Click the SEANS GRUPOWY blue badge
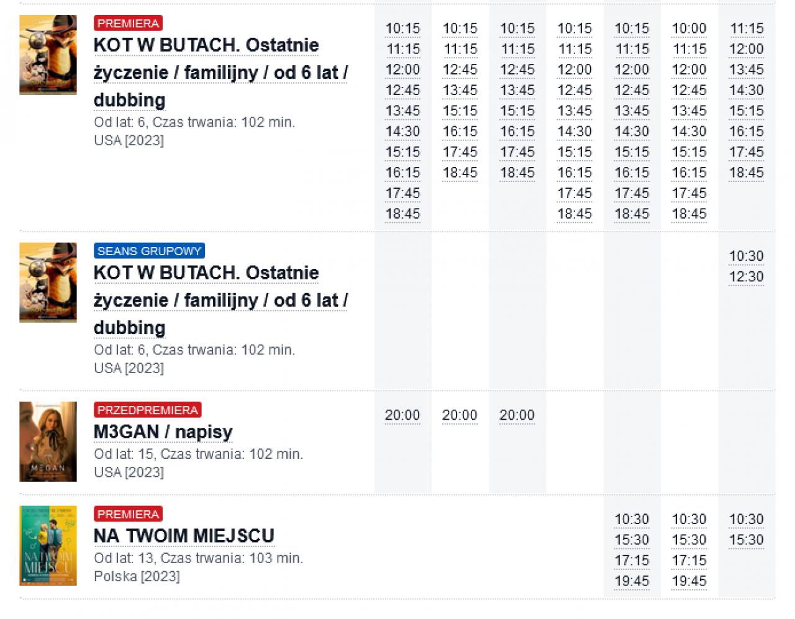 (149, 251)
